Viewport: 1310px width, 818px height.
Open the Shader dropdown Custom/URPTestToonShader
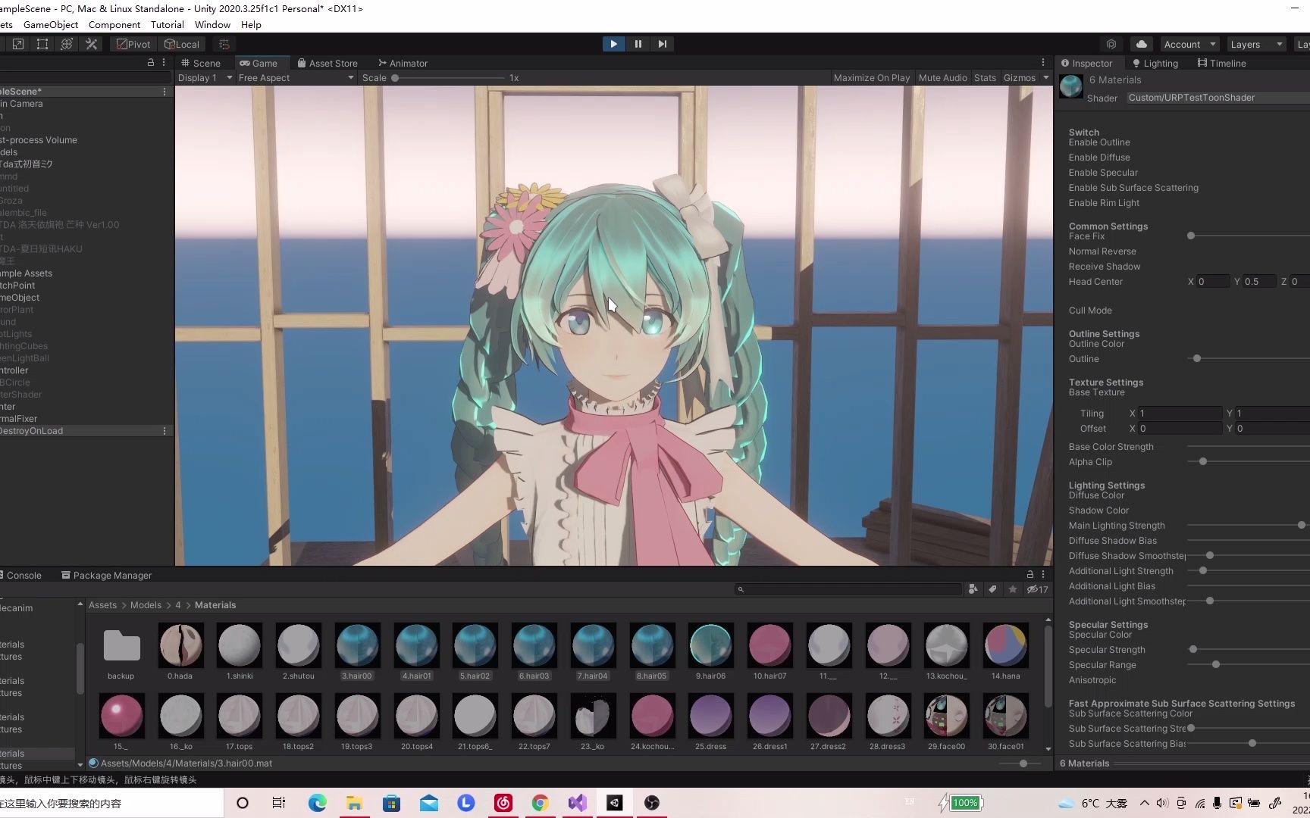coord(1218,98)
